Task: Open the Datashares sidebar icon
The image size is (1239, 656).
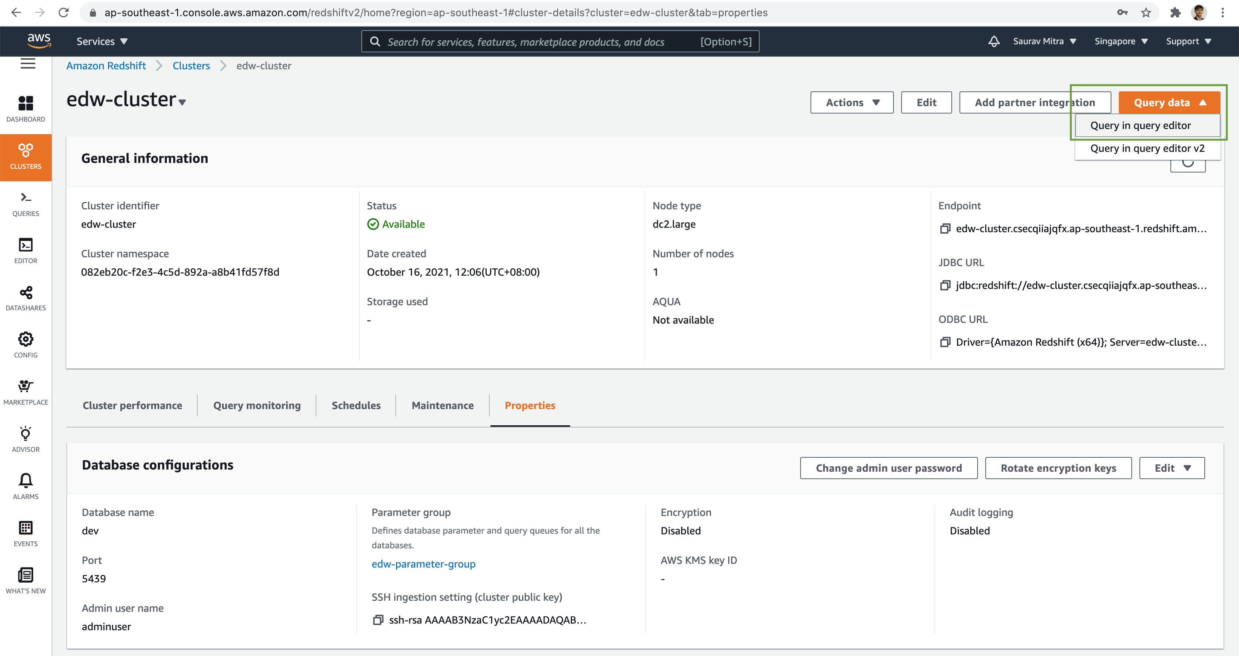Action: click(x=25, y=298)
